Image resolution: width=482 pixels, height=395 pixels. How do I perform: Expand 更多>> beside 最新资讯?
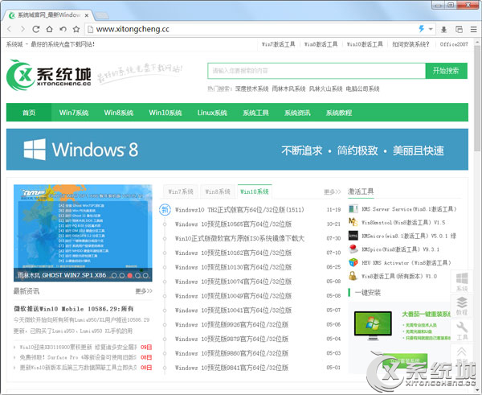[144, 291]
